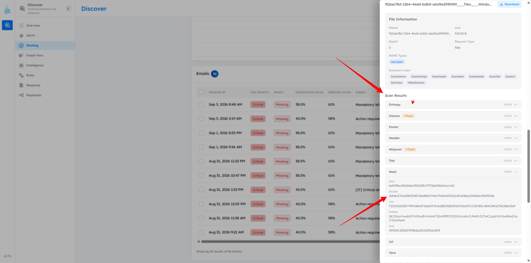Check the Sep 1, 2026 8:55 PM email
Image resolution: width=531 pixels, height=263 pixels.
coord(201,133)
